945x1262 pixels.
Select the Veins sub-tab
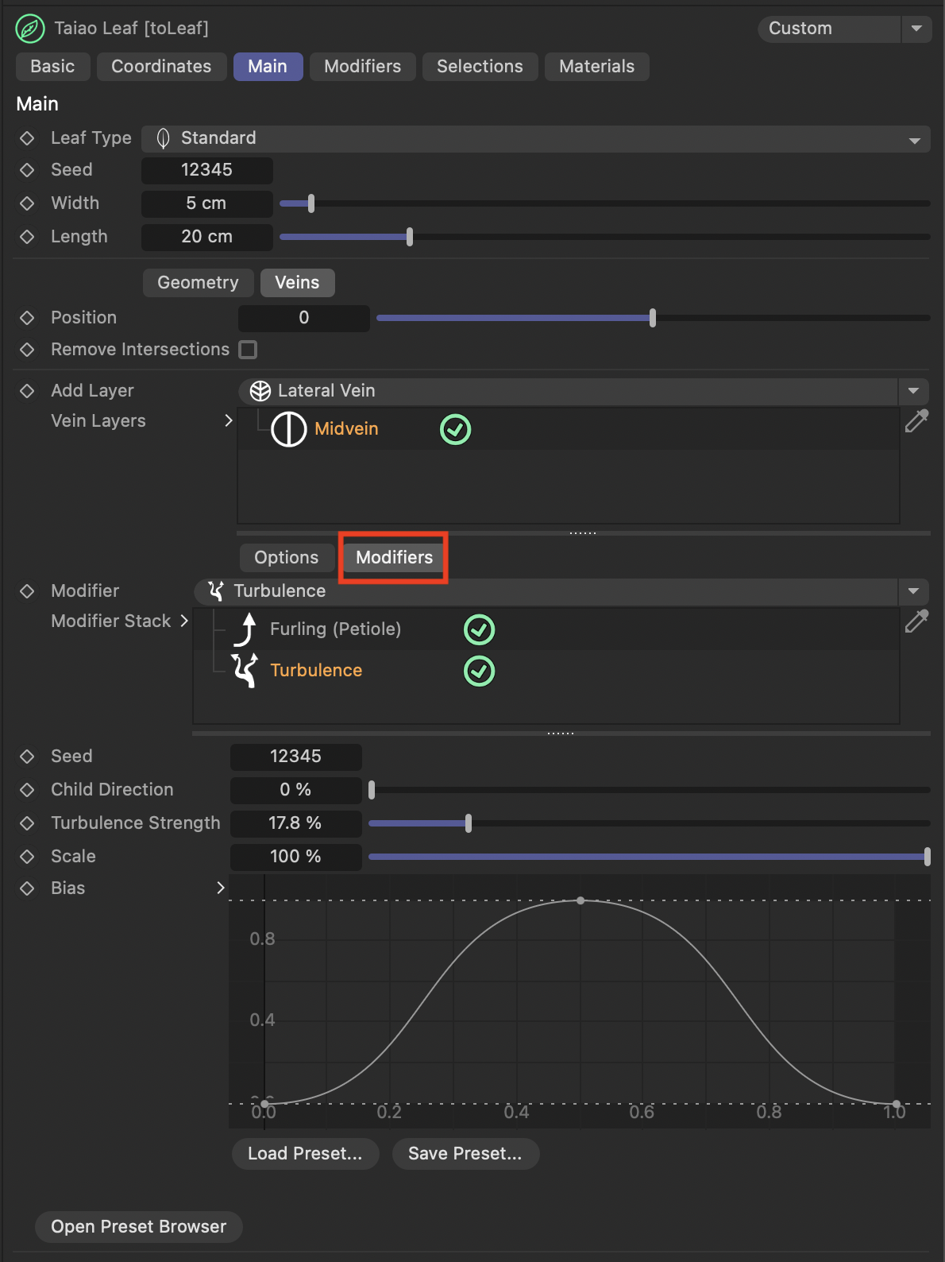(297, 283)
